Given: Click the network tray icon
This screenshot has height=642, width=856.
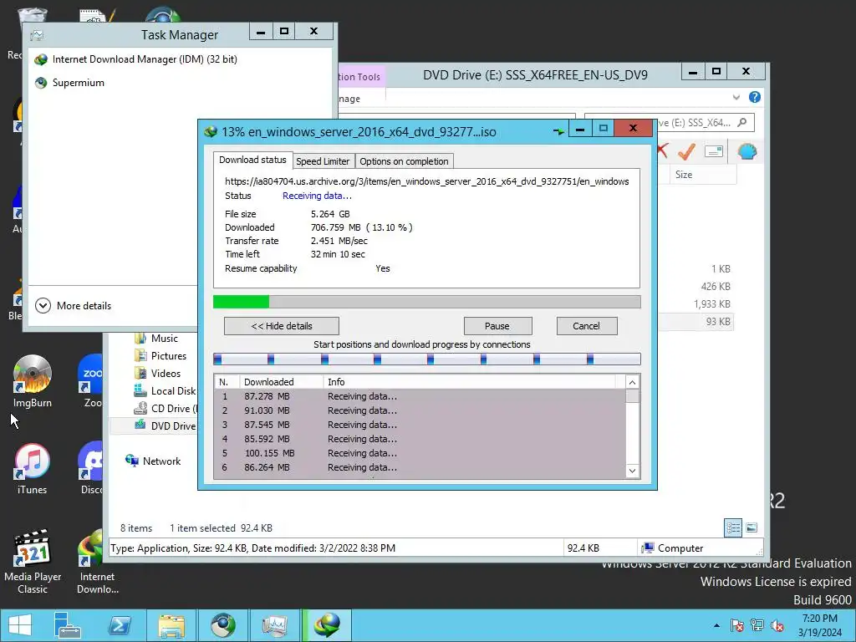Looking at the screenshot, I should 757,625.
